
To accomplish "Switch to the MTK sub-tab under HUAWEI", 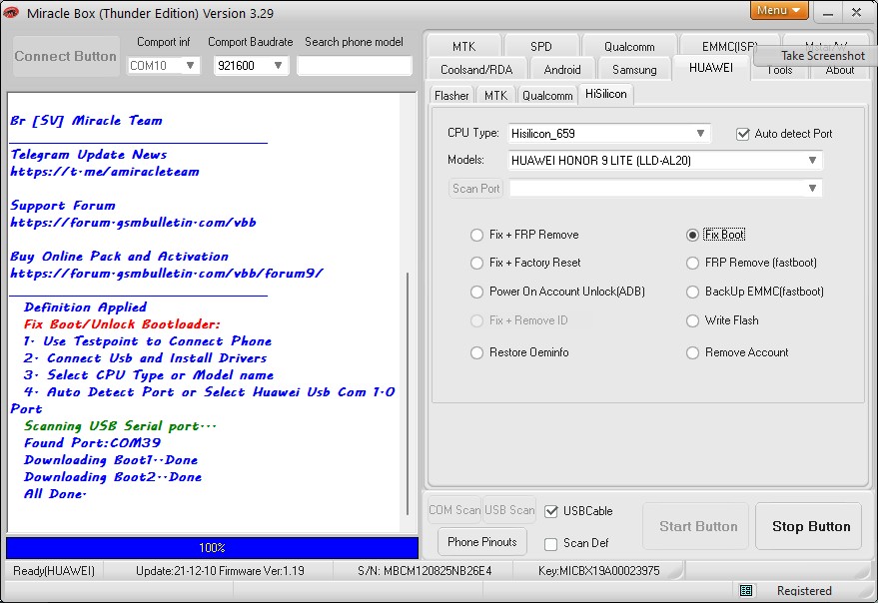I will [495, 96].
